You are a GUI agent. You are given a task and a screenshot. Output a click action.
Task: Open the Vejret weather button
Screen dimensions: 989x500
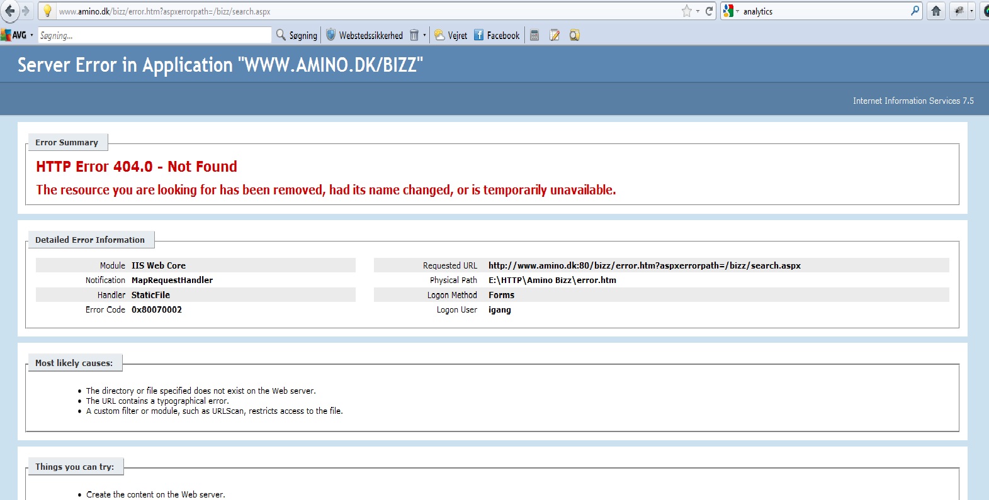[451, 35]
